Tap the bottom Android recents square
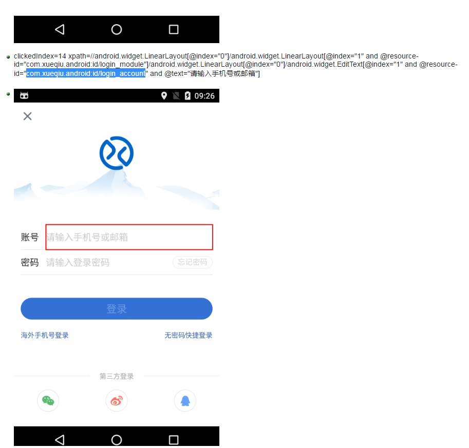 pos(174,440)
